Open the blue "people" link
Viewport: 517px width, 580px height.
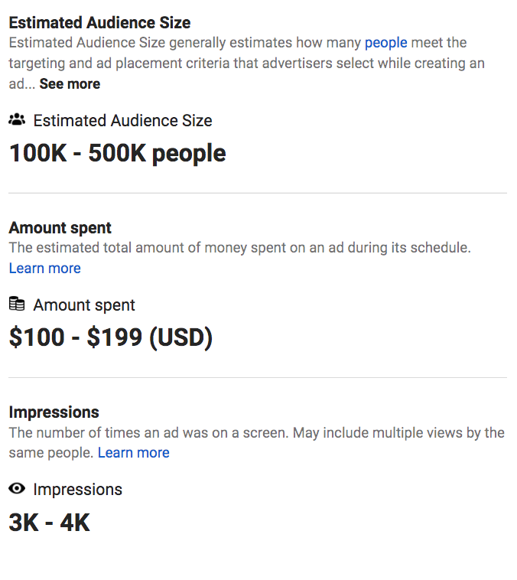(x=385, y=42)
